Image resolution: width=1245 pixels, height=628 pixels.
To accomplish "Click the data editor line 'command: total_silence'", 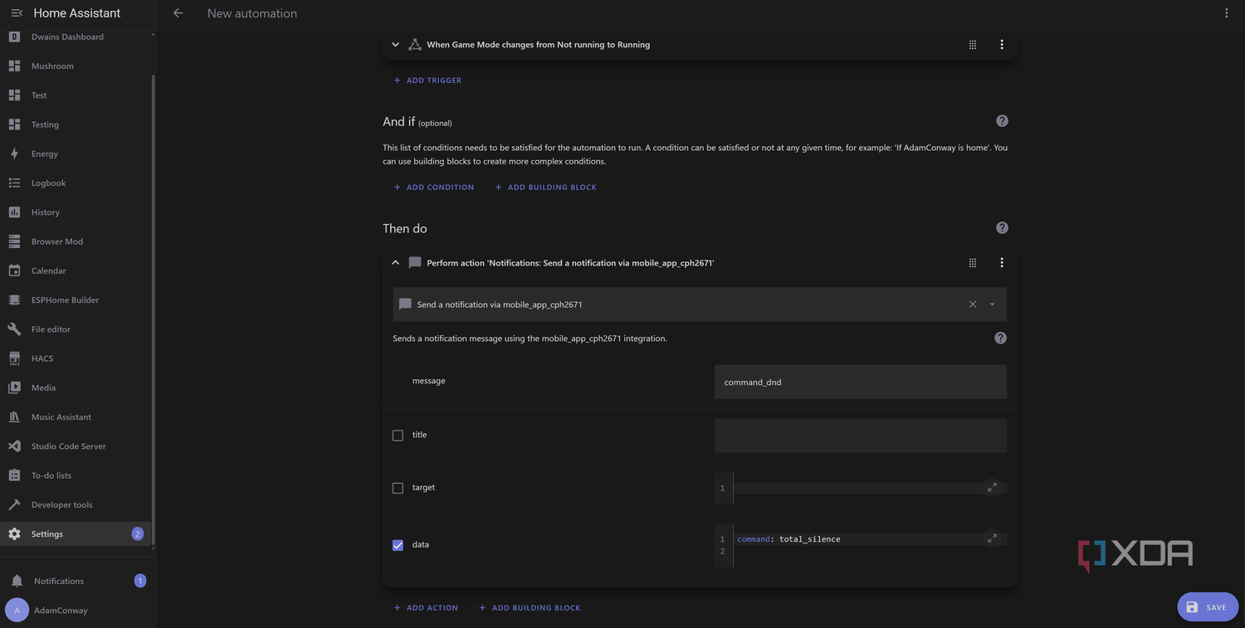I will (x=788, y=539).
